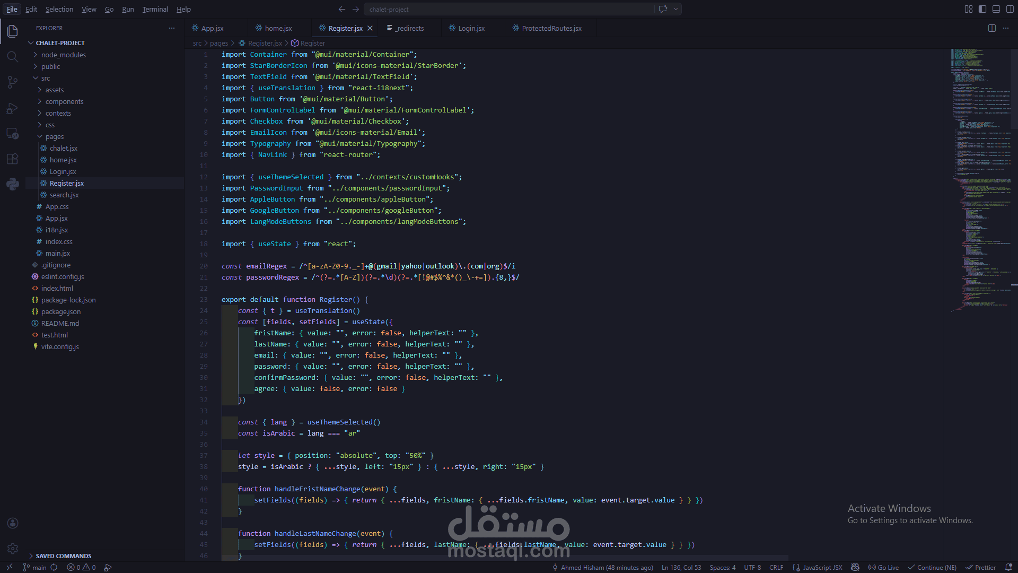The width and height of the screenshot is (1018, 573).
Task: Click the CRLF end-of-line selector
Action: pos(776,567)
